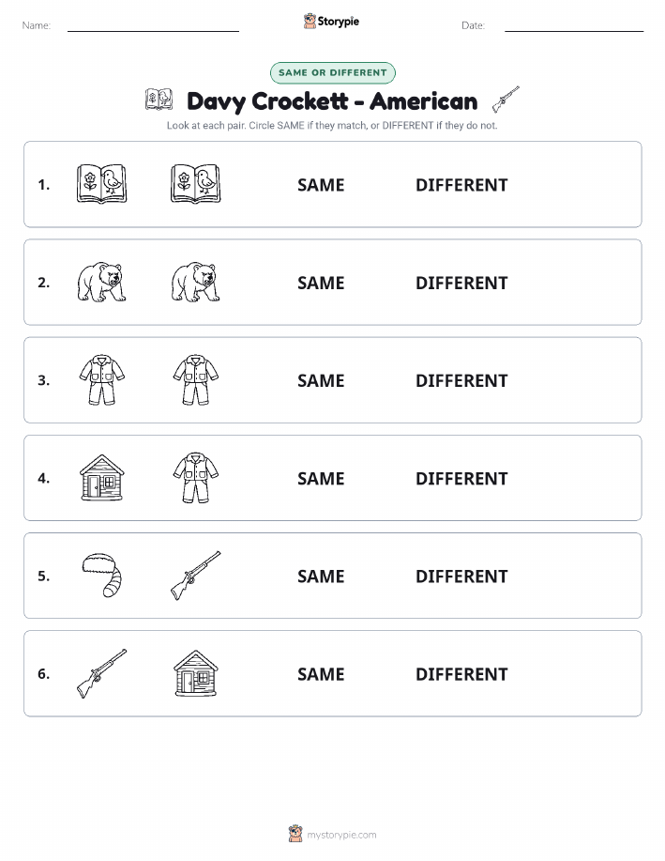The image size is (665, 861).
Task: Click the rifle picture in row 6
Action: pos(101,673)
